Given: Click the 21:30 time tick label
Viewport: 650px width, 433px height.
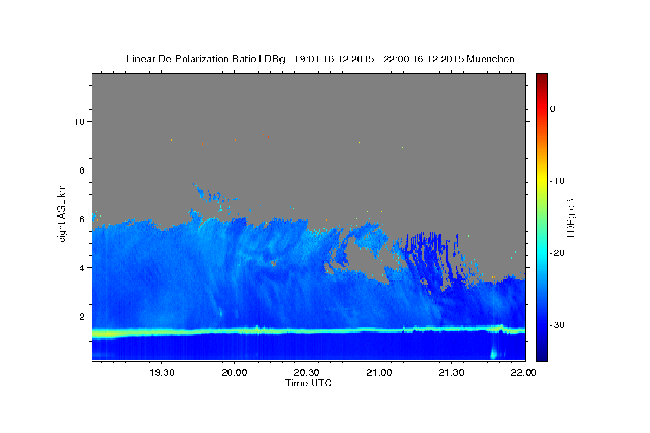Looking at the screenshot, I should click(451, 373).
